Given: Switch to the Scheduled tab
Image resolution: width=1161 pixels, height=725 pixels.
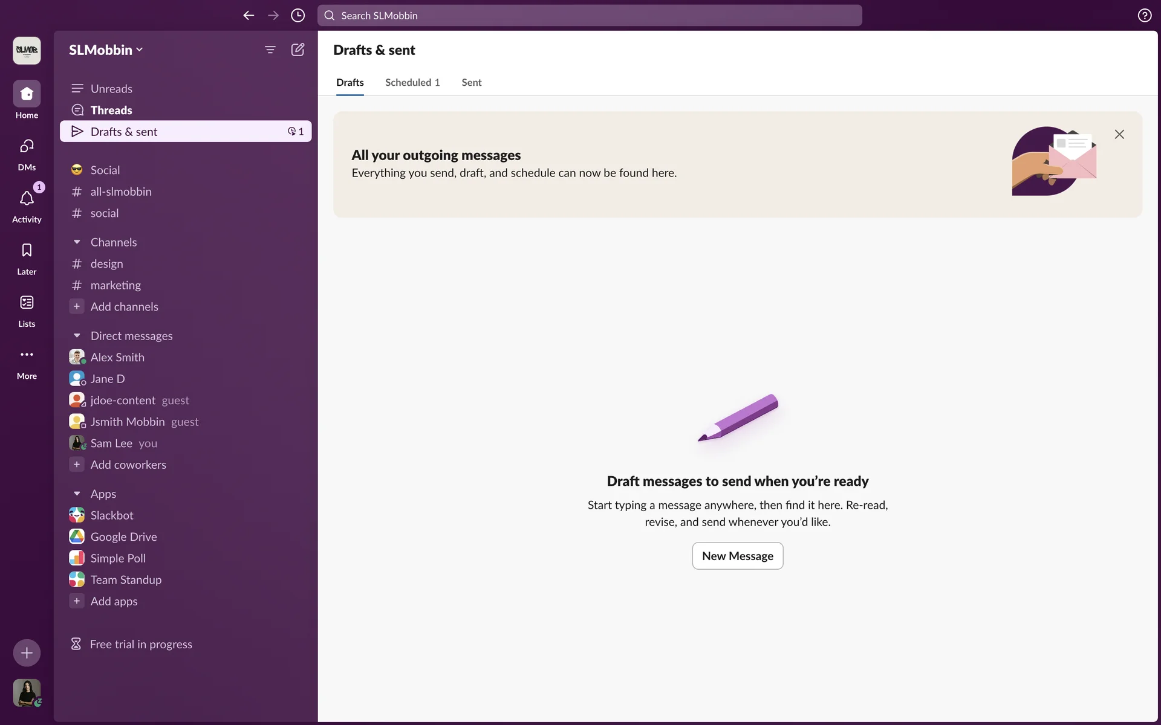Looking at the screenshot, I should click(412, 83).
